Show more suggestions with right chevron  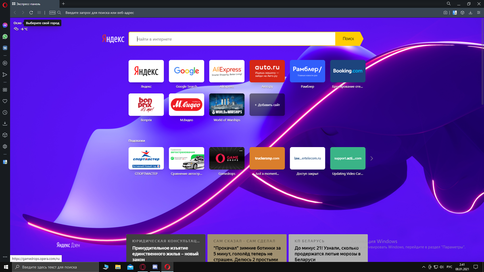click(x=371, y=158)
